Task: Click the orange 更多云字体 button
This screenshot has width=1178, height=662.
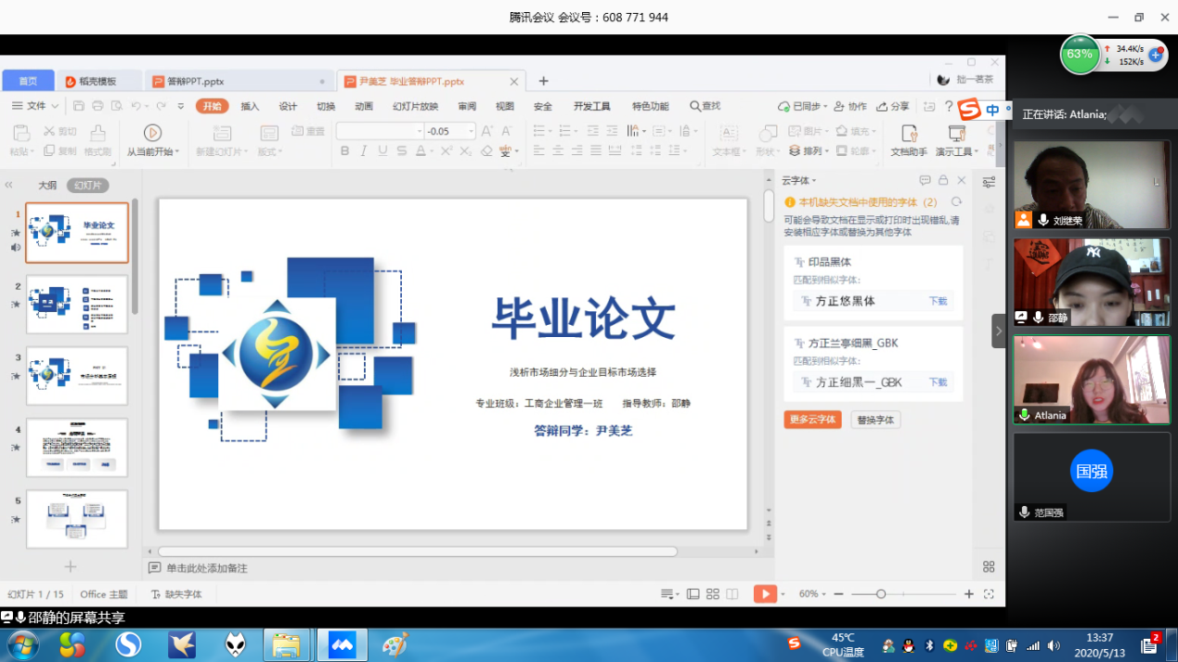Action: point(812,420)
